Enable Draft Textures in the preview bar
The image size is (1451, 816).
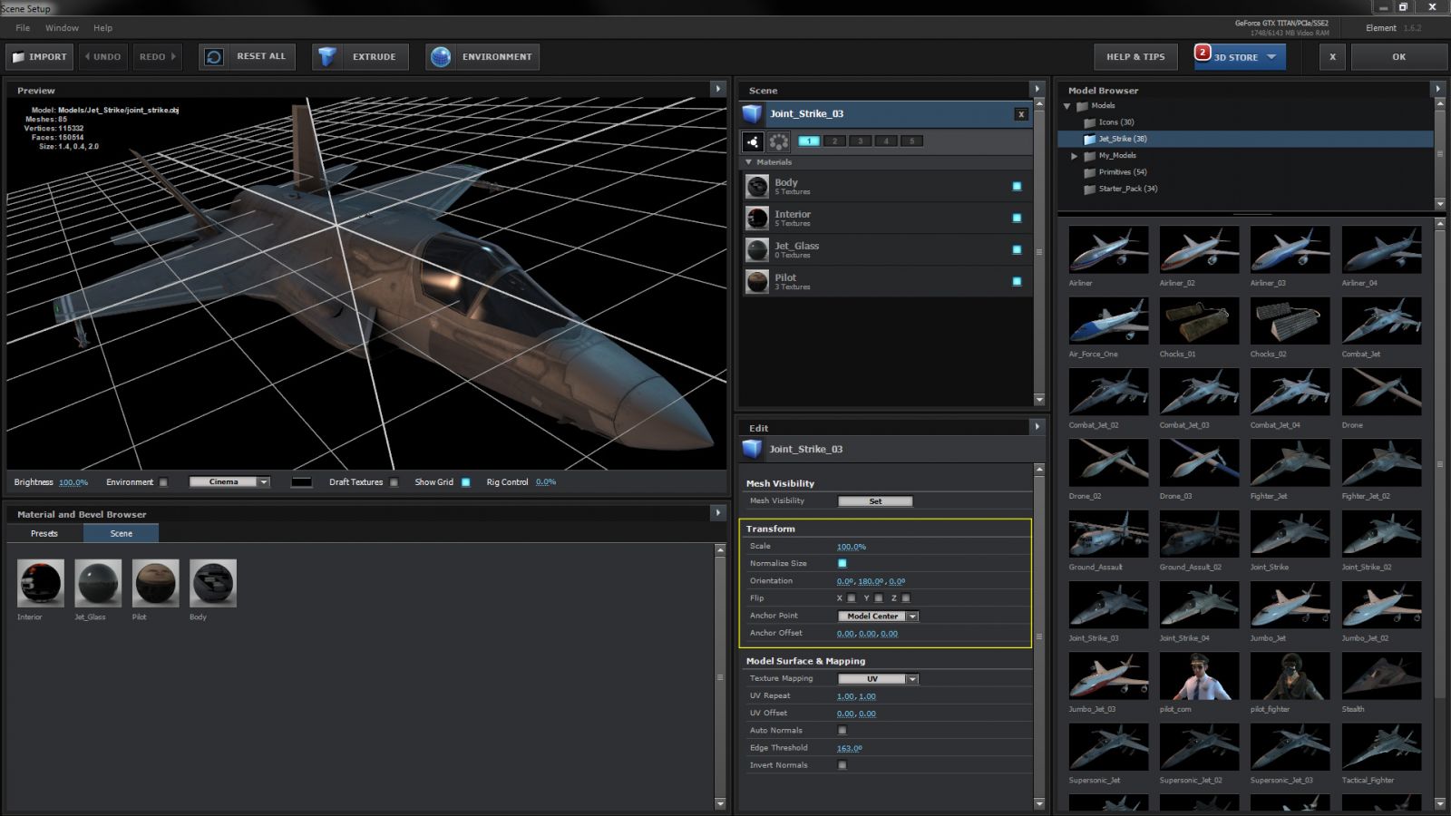(x=394, y=482)
